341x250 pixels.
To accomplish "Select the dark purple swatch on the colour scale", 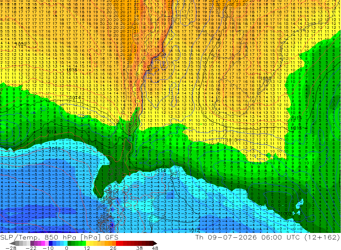I will (x=32, y=243).
